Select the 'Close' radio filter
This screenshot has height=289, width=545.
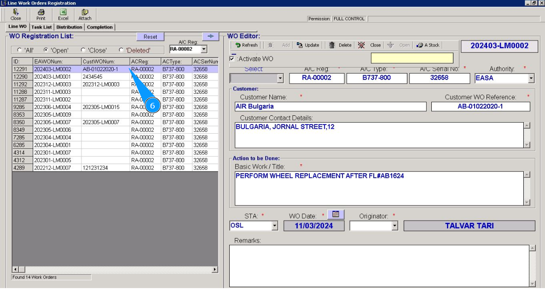pos(83,50)
